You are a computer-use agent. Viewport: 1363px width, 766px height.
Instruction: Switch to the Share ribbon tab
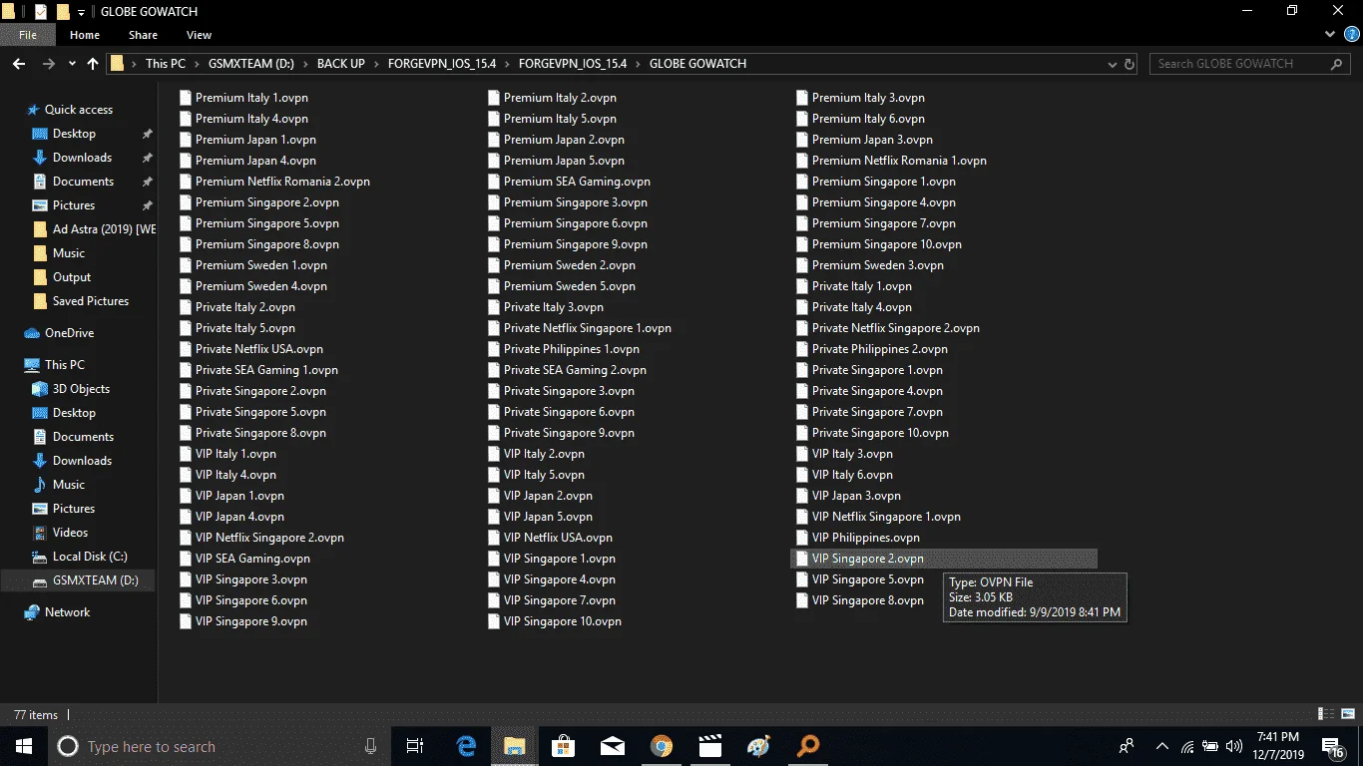click(143, 35)
